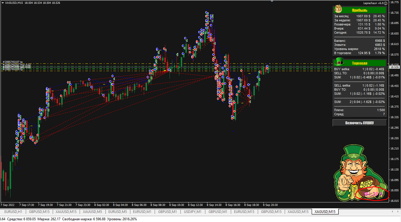Select the USDJPY,M1 chart tab

193,212
